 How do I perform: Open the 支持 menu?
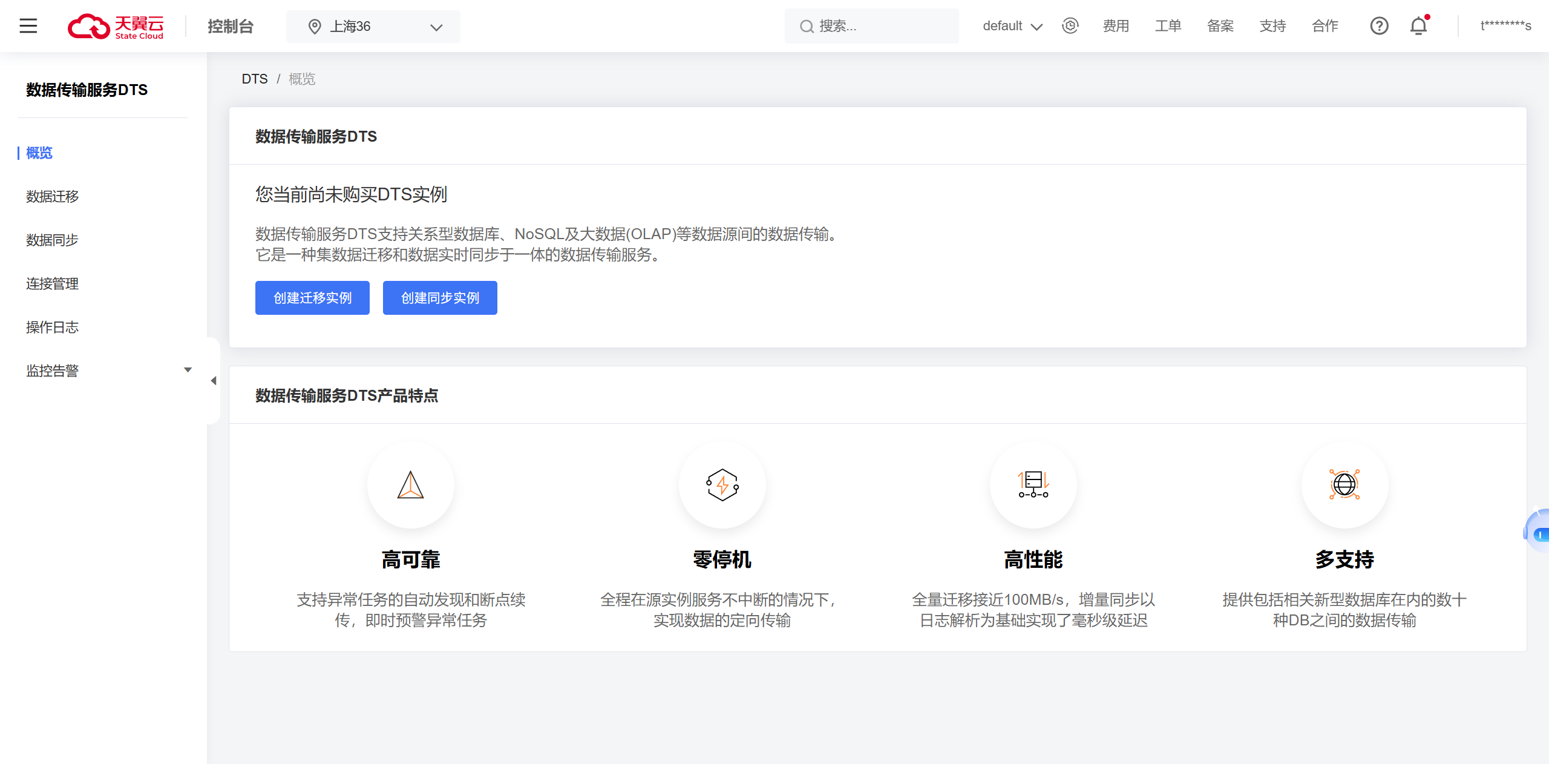coord(1272,26)
